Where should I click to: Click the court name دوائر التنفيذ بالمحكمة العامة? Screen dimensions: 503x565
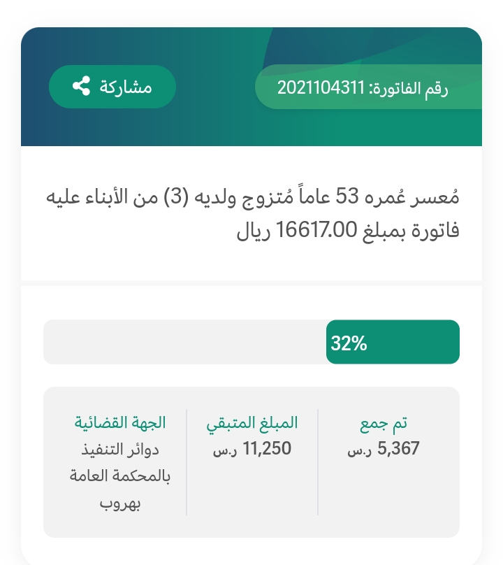point(120,463)
